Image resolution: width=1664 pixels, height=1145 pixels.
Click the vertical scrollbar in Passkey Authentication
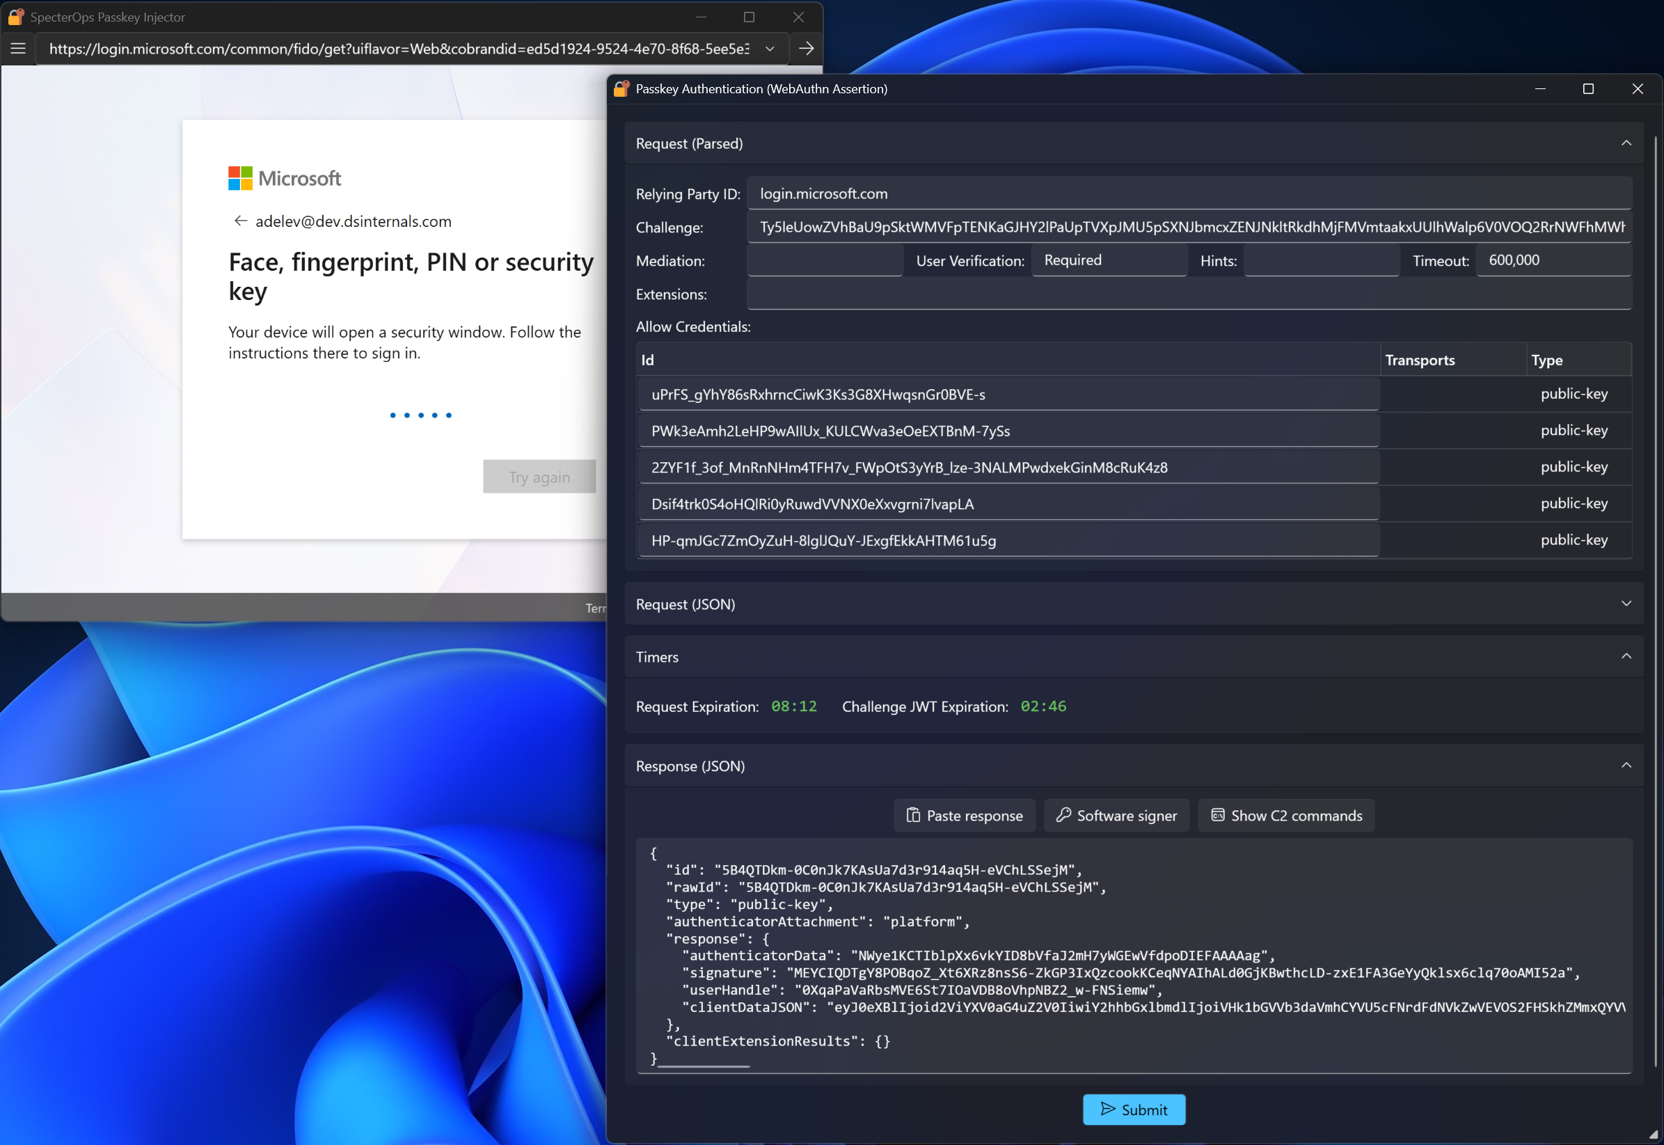(1656, 601)
